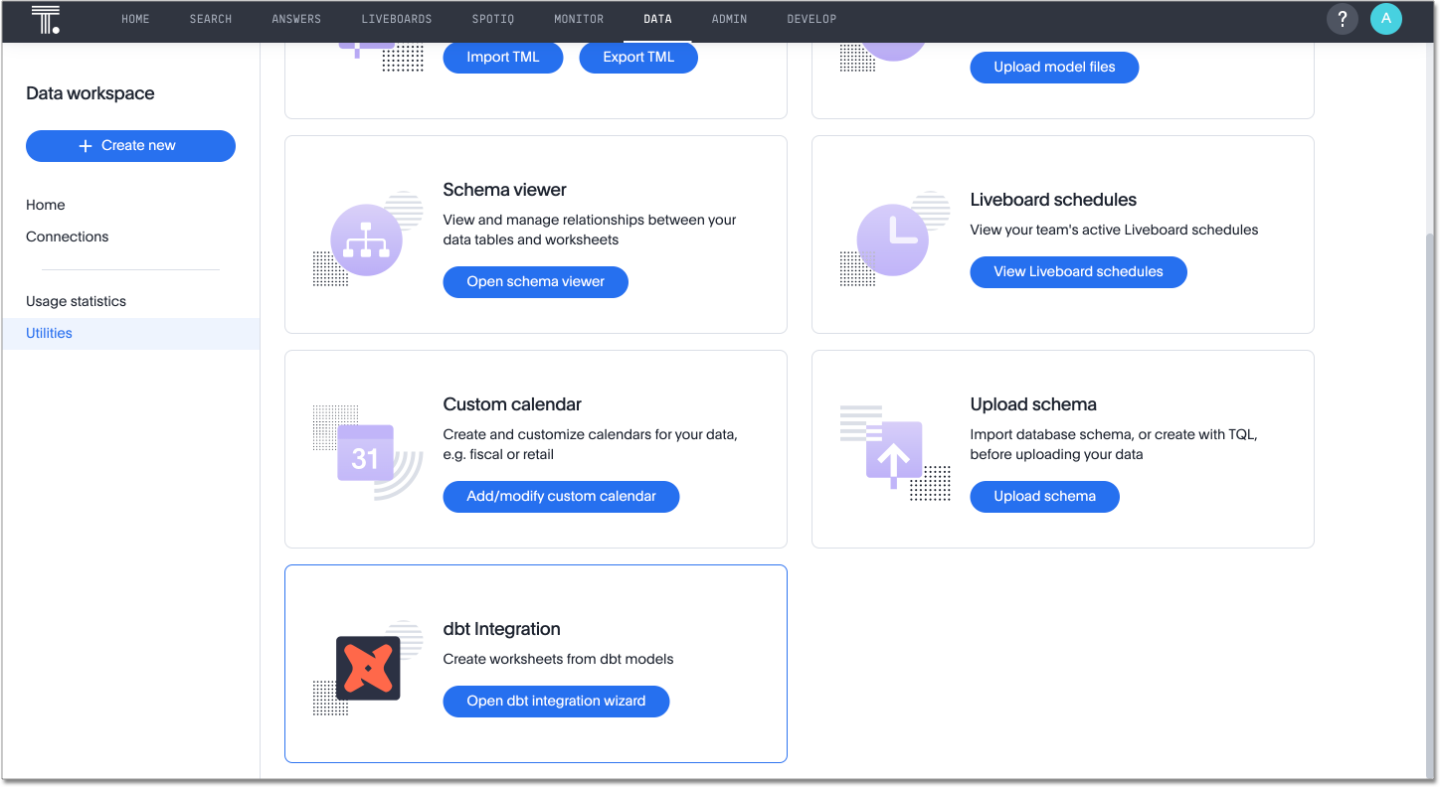
Task: Click the Liveboard schedules clock icon
Action: (893, 240)
